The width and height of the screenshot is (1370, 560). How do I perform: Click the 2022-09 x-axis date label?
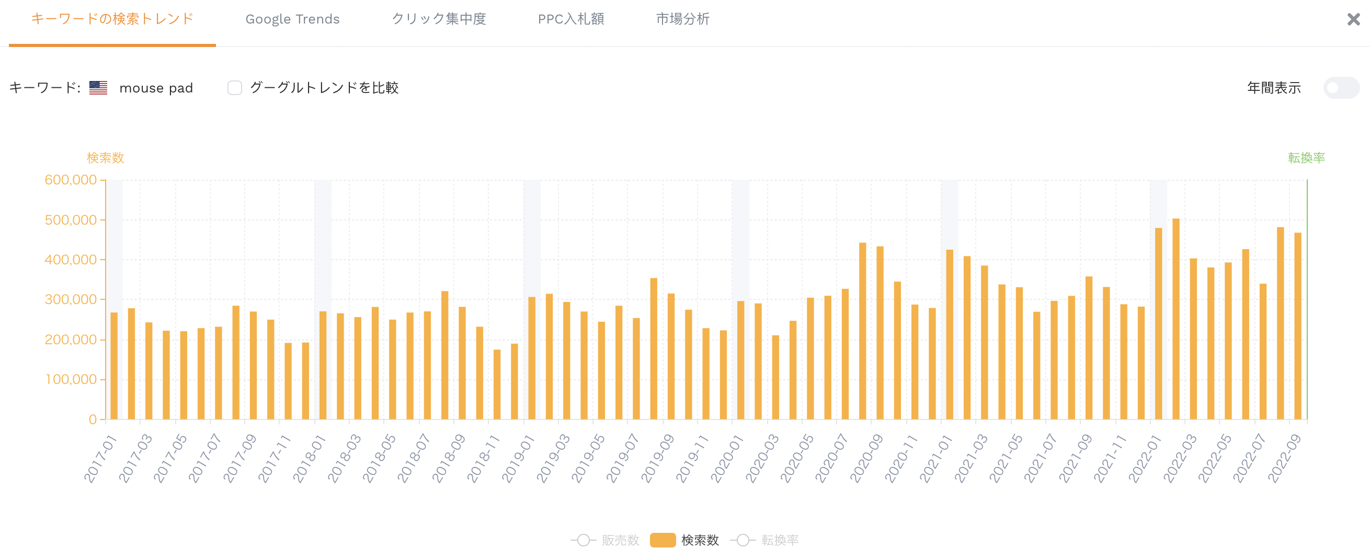pyautogui.click(x=1284, y=458)
